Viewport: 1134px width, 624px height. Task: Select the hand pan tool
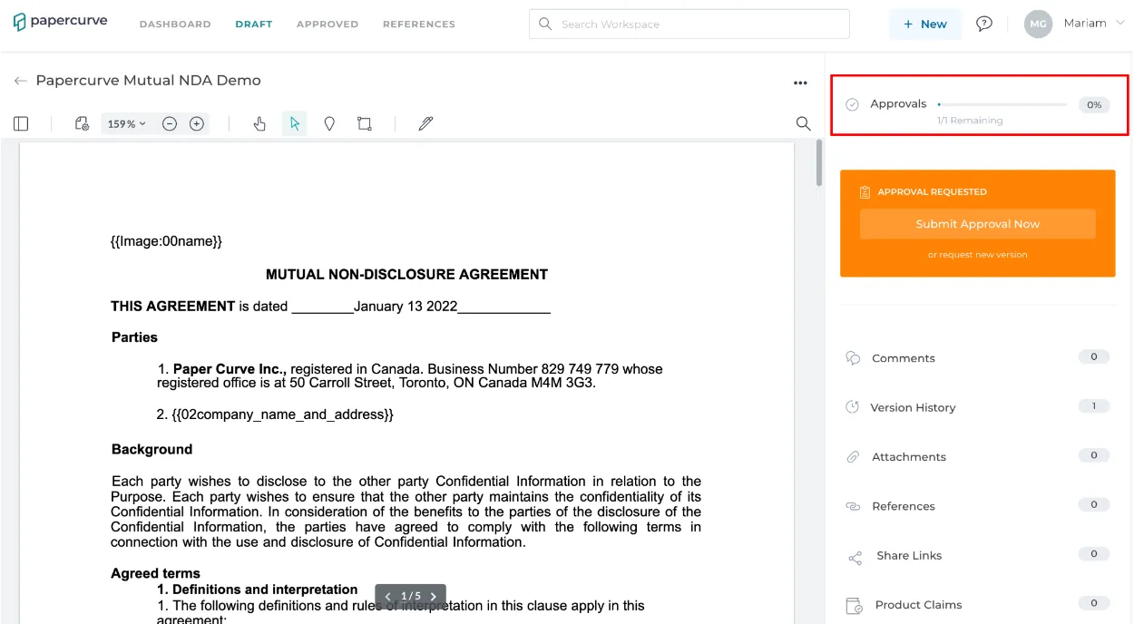[259, 123]
